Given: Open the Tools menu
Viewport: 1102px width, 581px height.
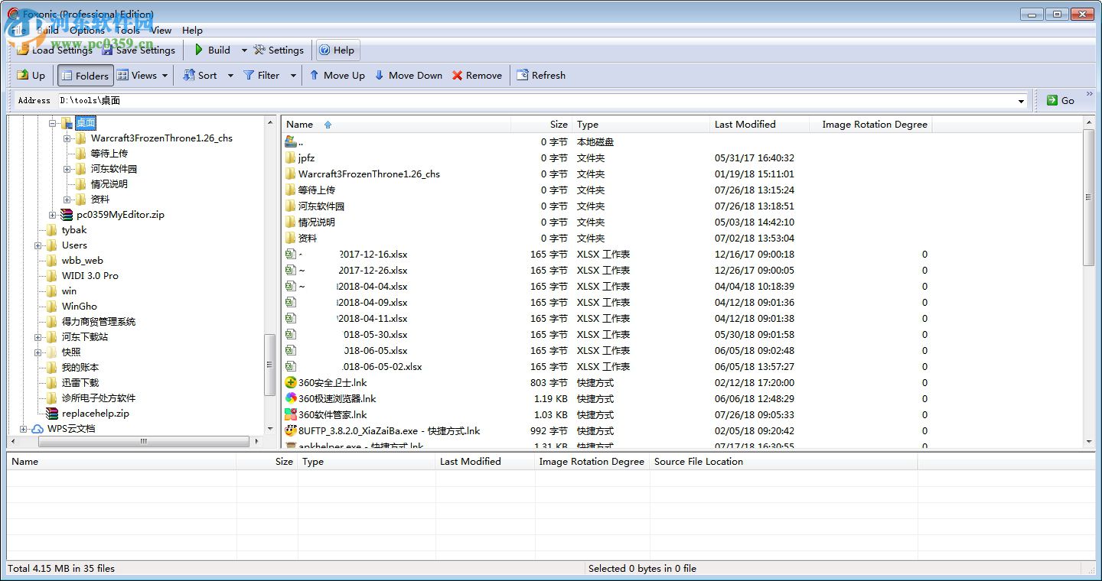Looking at the screenshot, I should click(127, 30).
